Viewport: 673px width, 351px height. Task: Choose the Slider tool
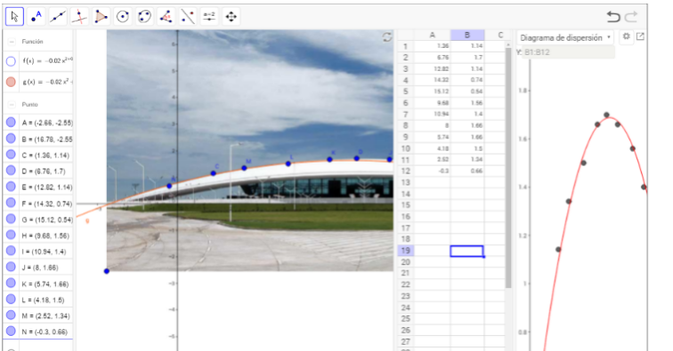[x=209, y=17]
